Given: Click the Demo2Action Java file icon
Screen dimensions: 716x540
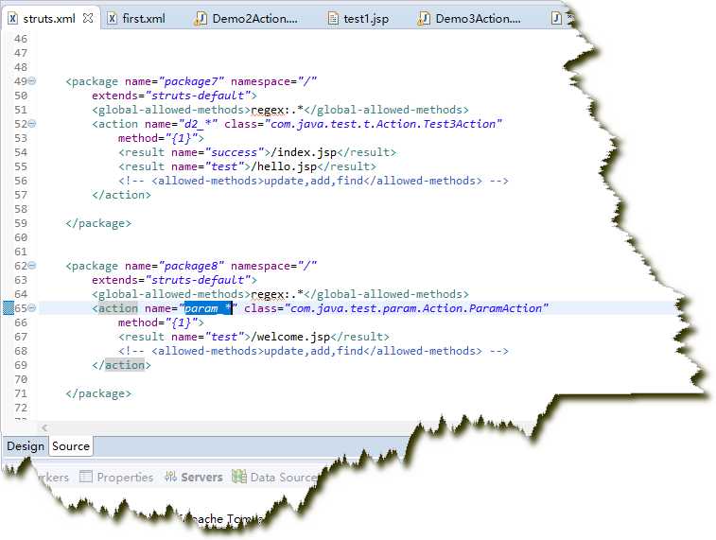Looking at the screenshot, I should pos(200,18).
